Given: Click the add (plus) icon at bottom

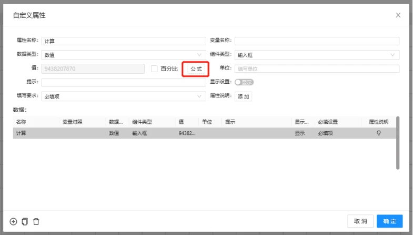Looking at the screenshot, I should pos(14,221).
